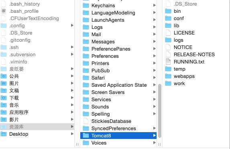
Task: Click the StickiesDatabase file icon
Action: coord(86,121)
